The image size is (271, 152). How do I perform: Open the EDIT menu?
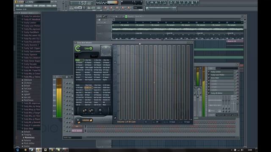(22, 5)
